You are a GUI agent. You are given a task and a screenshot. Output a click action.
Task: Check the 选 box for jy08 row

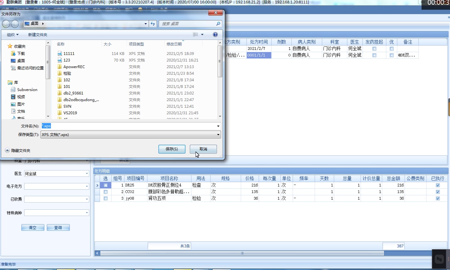tap(106, 198)
